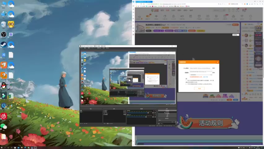This screenshot has width=264, height=149.
Task: Click the alarm clock icon in streamer toolbar
Action: coord(199,16)
